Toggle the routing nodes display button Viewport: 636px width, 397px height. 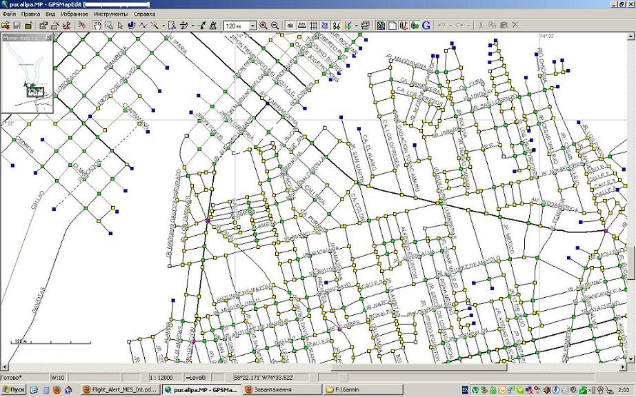[336, 26]
